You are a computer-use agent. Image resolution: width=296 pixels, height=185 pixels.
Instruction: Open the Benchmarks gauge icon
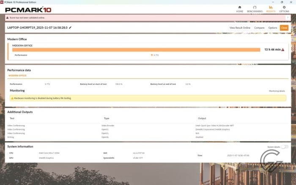pyautogui.click(x=255, y=8)
